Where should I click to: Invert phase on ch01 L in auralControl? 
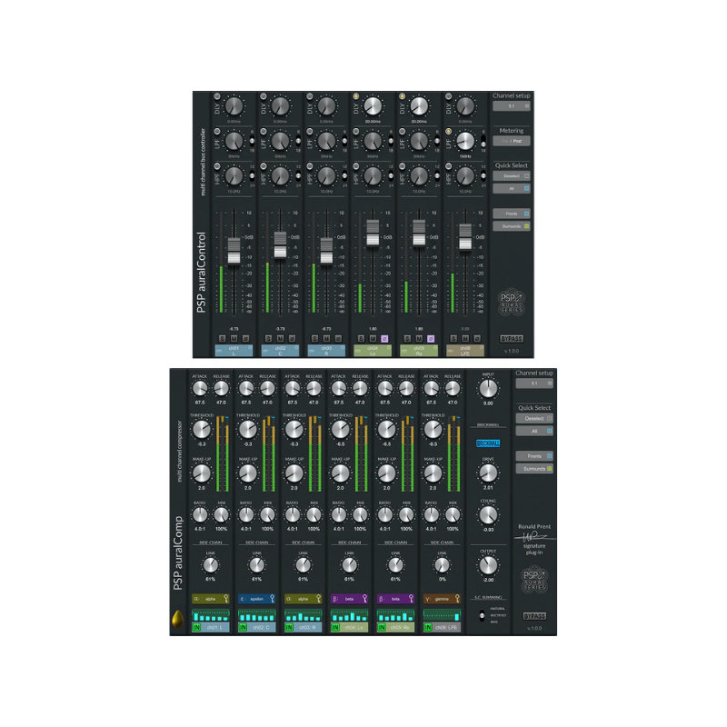point(245,339)
